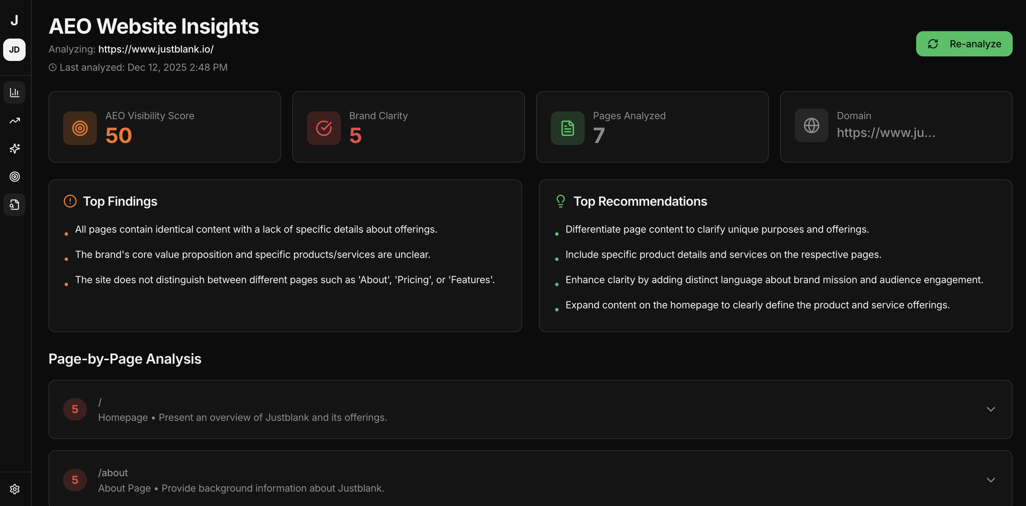
Task: Open the trending arrow sidebar icon
Action: point(14,121)
